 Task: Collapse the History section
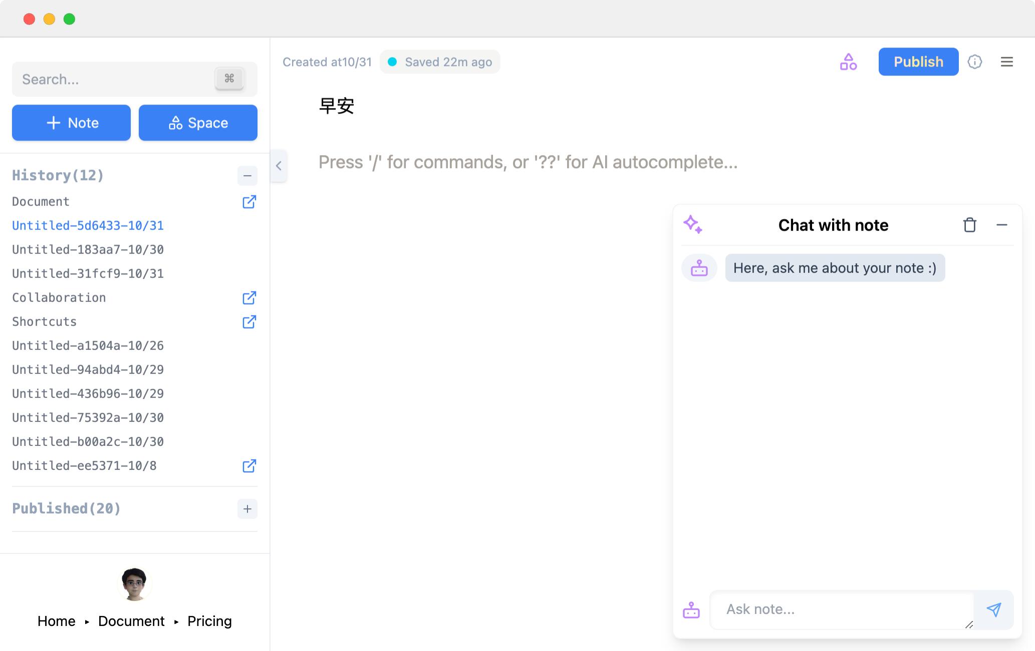pos(247,176)
